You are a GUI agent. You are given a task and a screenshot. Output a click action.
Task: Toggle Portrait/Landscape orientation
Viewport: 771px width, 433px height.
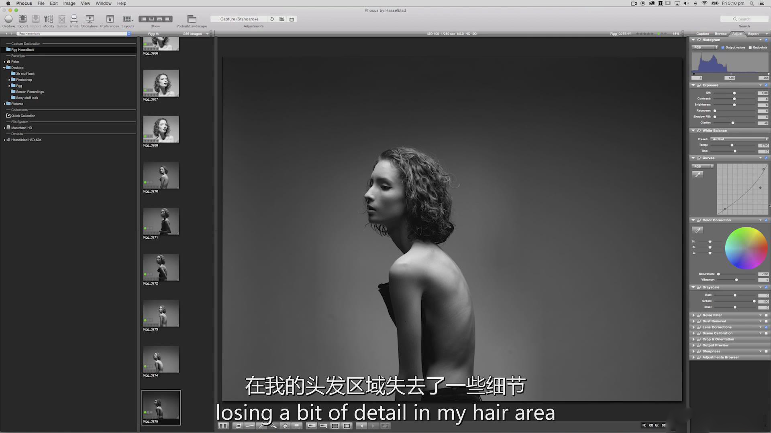point(192,19)
